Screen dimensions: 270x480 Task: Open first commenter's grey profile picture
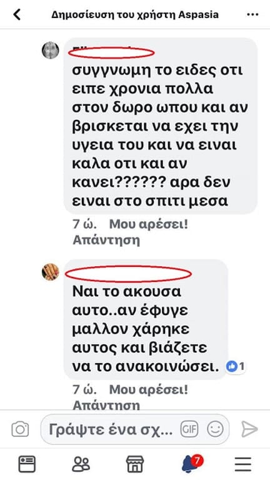(x=51, y=50)
